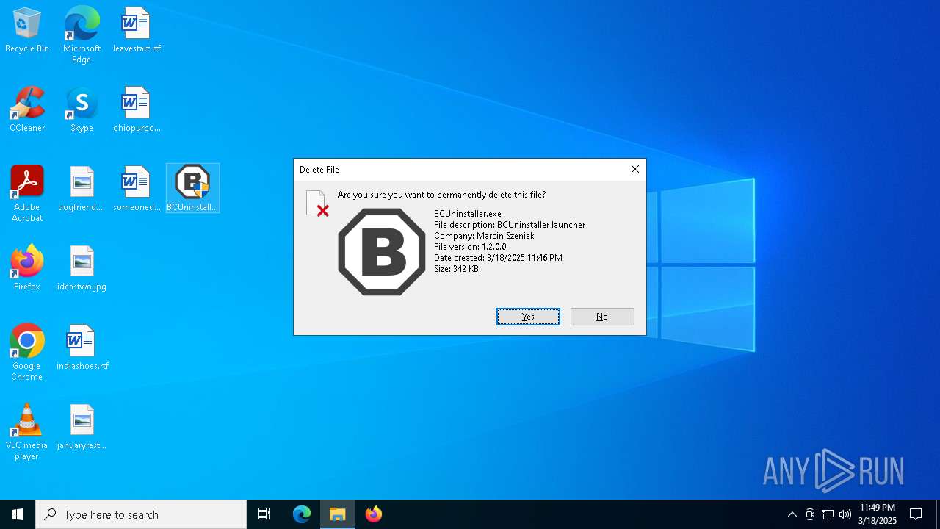The width and height of the screenshot is (940, 529).
Task: Click the Meet Now tray icon
Action: (x=810, y=514)
